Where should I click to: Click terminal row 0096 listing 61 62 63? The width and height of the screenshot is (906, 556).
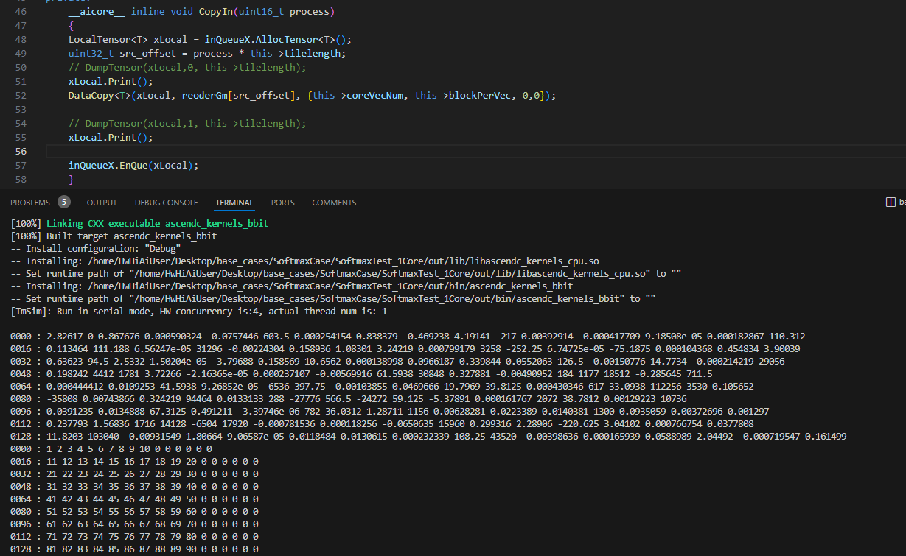click(x=134, y=524)
